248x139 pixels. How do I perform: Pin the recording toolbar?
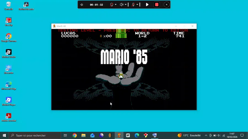pyautogui.click(x=82, y=5)
